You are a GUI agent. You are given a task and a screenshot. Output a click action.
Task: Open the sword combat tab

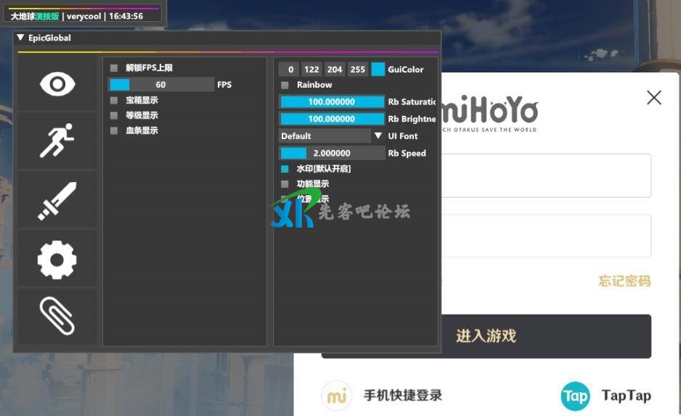point(57,200)
